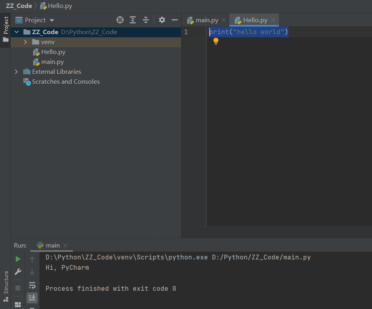Click the yellow intention lightbulb
This screenshot has height=309, width=372.
pyautogui.click(x=216, y=41)
